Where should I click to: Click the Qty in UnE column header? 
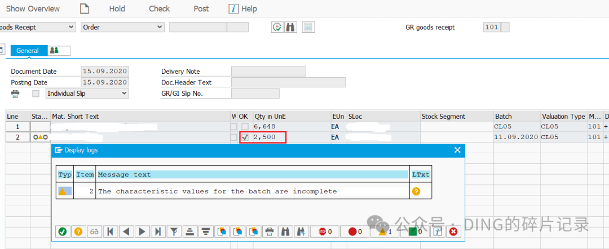292,117
